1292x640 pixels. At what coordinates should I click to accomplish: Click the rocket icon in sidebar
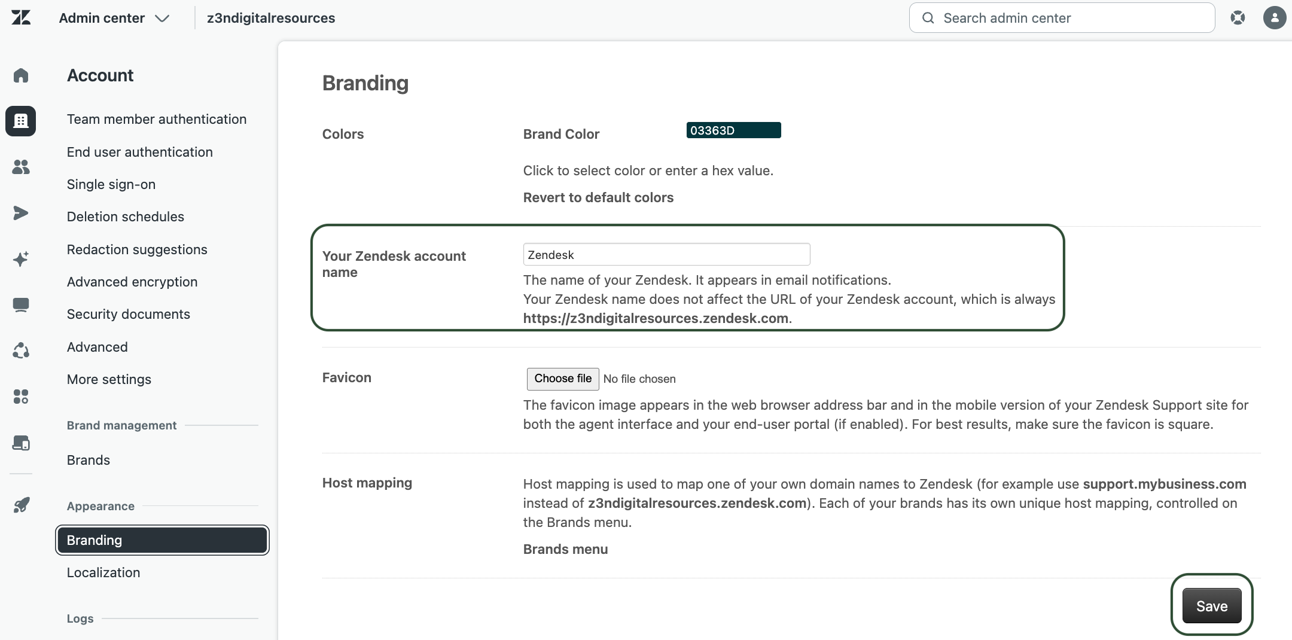tap(21, 505)
